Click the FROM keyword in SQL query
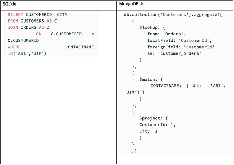The image size is (234, 165). (13, 21)
